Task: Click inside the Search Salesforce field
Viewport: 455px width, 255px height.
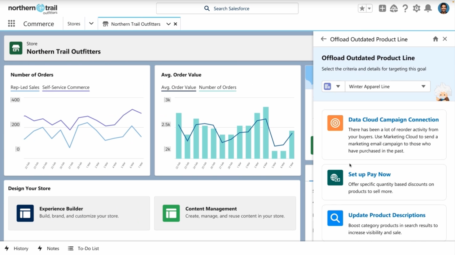Action: coord(227,8)
